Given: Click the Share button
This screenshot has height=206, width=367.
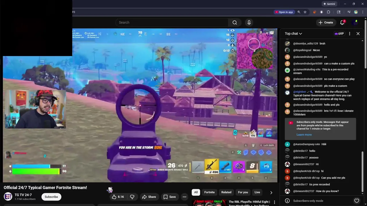Looking at the screenshot, I should [x=149, y=197].
